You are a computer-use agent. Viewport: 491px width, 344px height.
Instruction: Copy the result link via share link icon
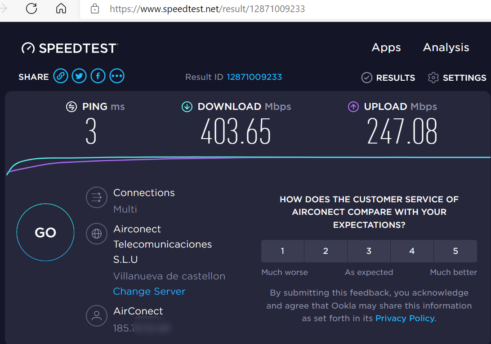tap(60, 76)
